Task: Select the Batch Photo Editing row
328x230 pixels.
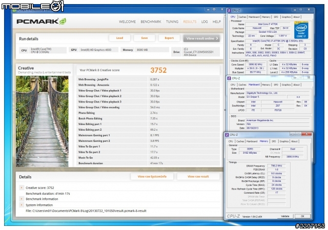Action: (x=148, y=118)
